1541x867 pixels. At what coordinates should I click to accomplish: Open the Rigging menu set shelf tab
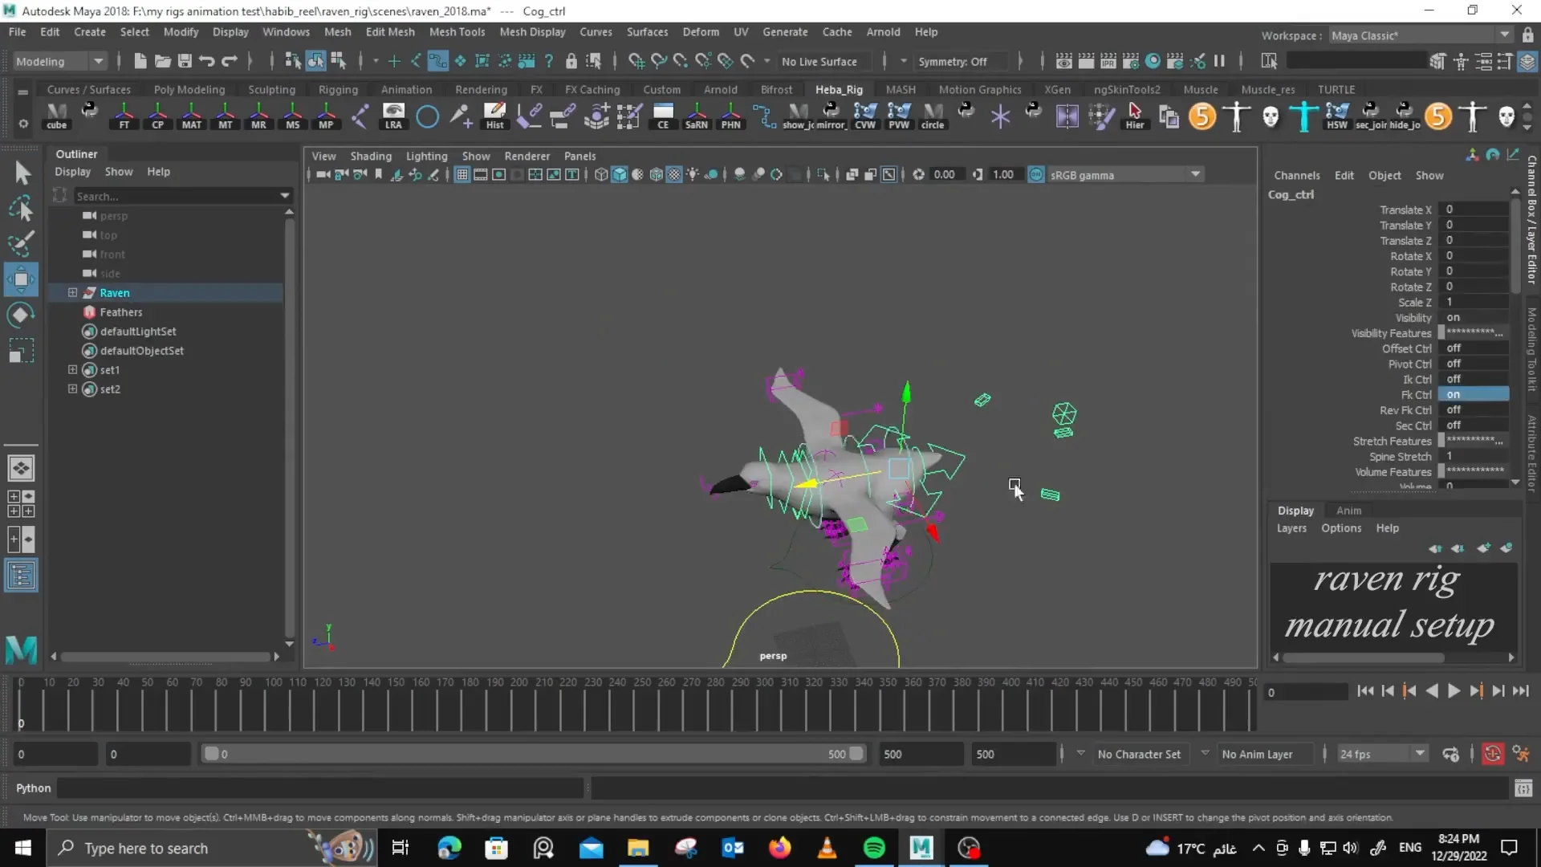pyautogui.click(x=338, y=89)
